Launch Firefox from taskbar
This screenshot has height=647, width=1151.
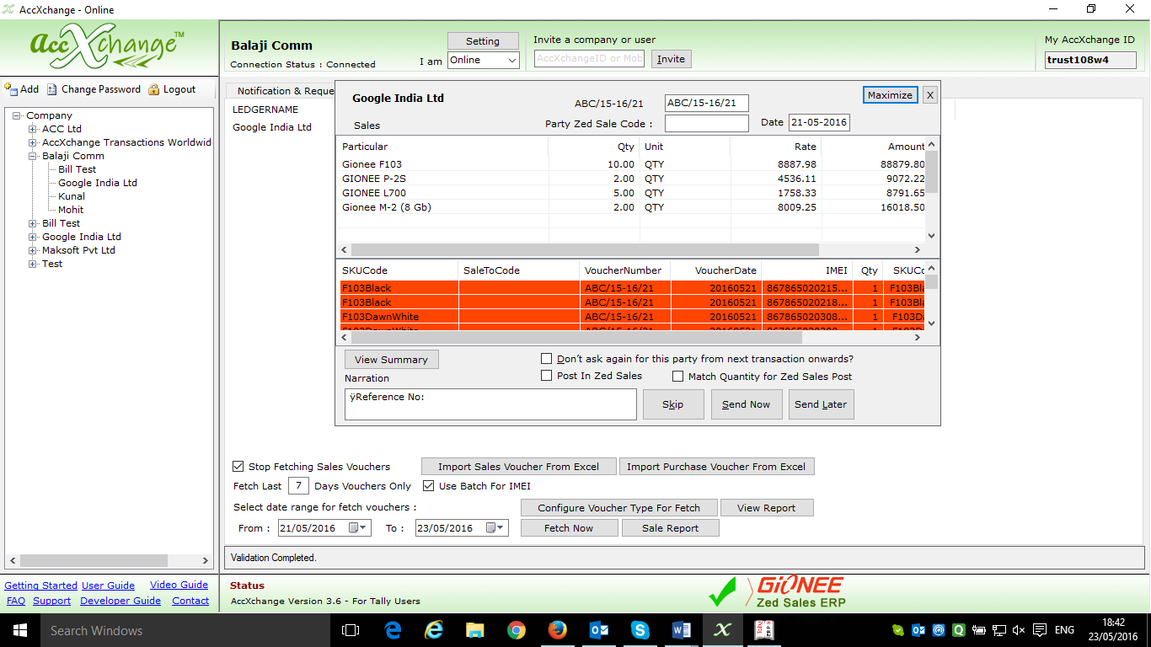point(558,630)
